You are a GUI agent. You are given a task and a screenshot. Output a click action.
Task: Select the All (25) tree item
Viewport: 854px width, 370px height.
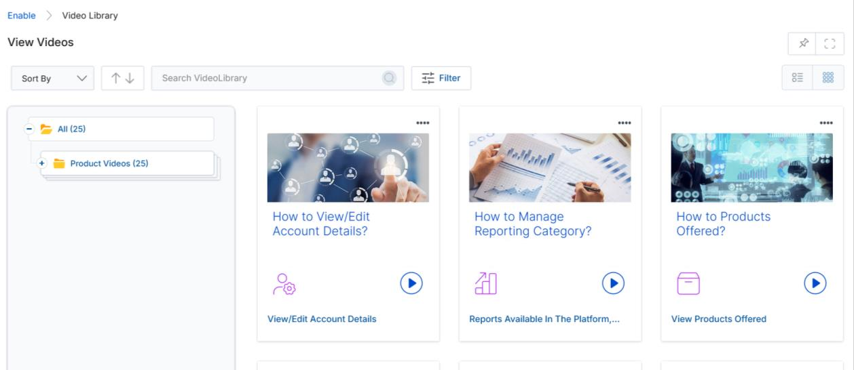point(121,129)
